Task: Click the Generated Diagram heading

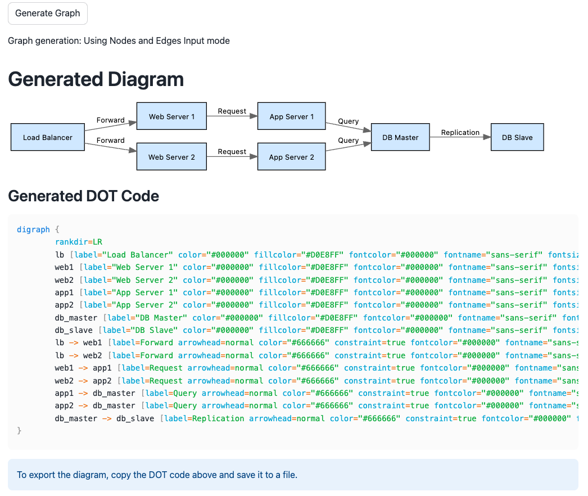Action: (x=96, y=79)
